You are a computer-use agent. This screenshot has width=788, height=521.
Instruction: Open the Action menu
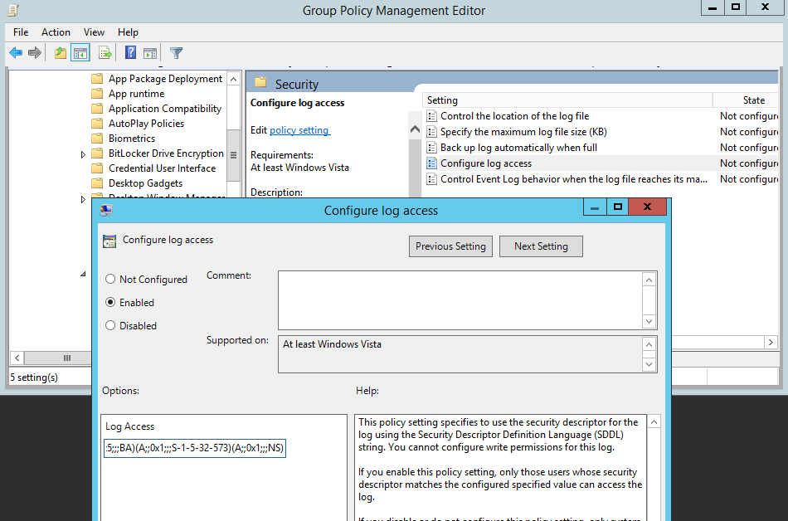point(56,32)
